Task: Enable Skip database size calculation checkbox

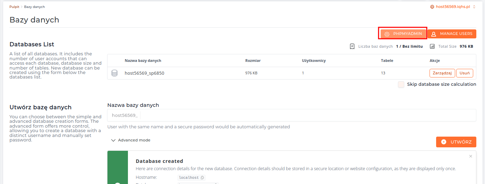Action: tap(401, 84)
